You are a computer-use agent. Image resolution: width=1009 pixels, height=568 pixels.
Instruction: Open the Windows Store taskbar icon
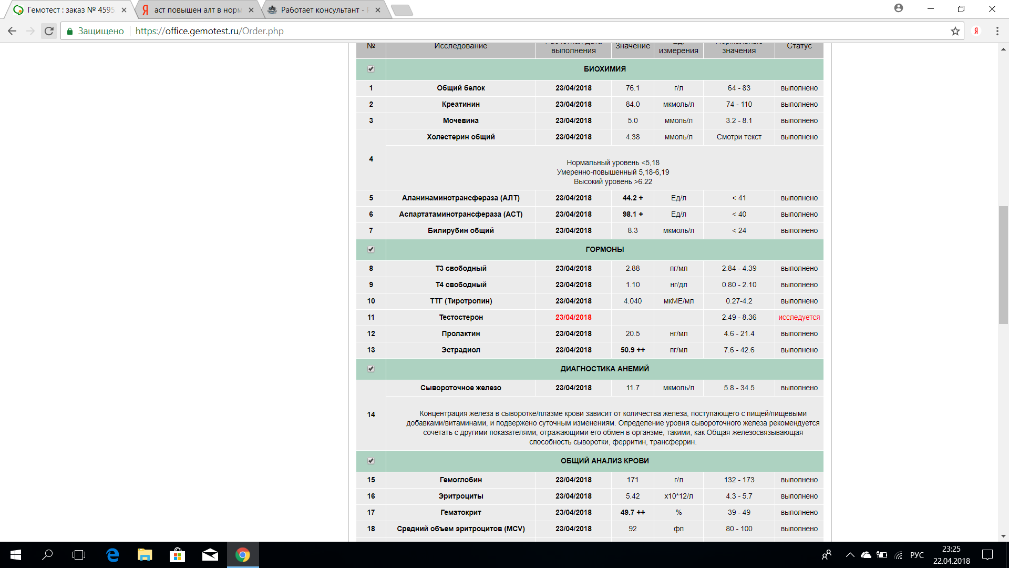point(178,555)
